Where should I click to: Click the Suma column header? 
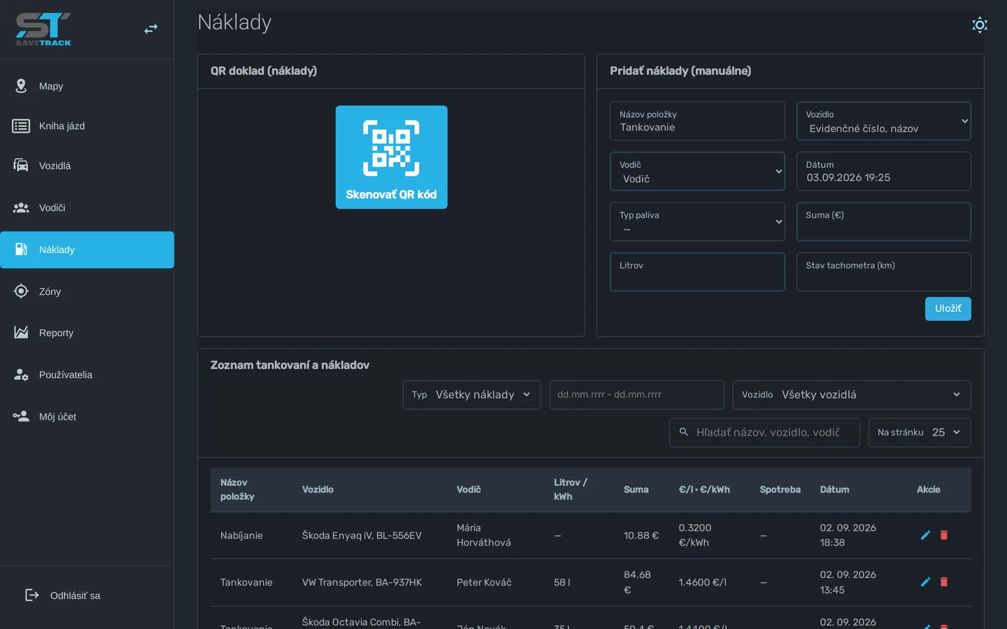point(636,489)
